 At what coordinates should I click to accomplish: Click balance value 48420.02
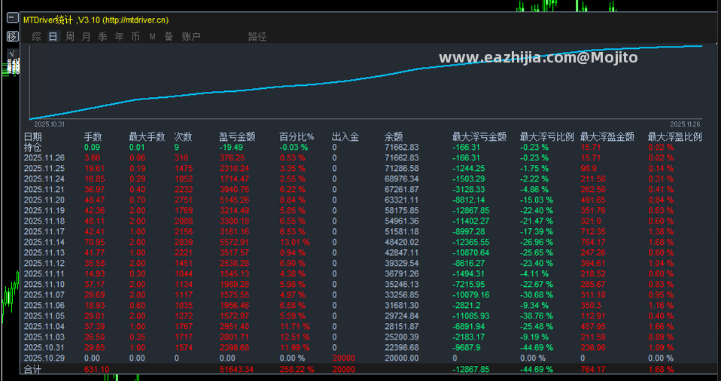(402, 242)
